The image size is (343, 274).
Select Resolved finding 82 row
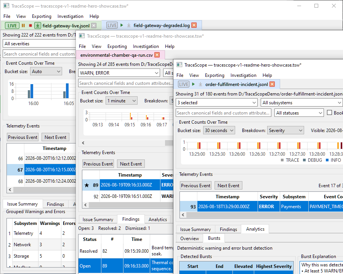click(126, 251)
